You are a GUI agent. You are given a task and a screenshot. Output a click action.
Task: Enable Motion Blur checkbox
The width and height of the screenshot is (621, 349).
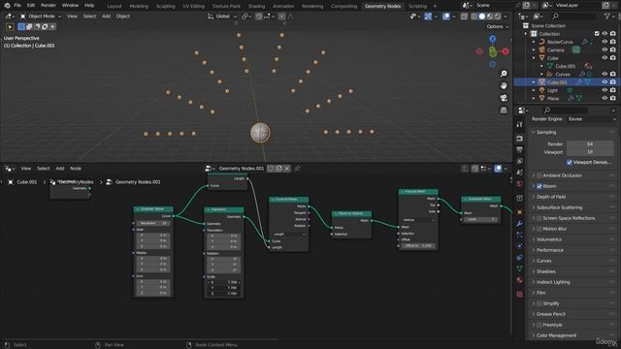(539, 229)
